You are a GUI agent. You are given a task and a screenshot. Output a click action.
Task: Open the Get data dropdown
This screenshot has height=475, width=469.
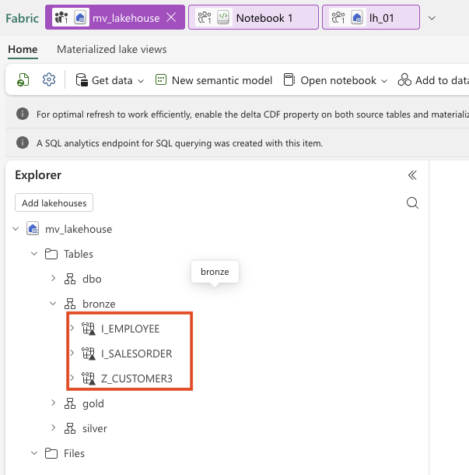coord(110,80)
